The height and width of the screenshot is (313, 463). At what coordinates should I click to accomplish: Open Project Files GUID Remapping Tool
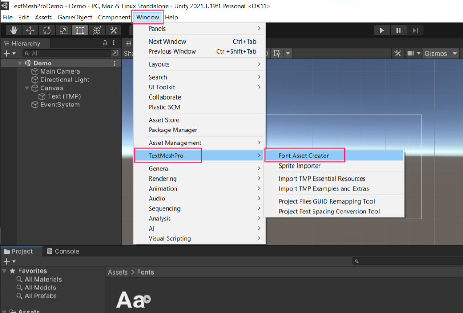(x=334, y=202)
